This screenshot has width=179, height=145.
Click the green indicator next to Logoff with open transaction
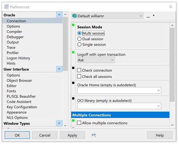pyautogui.click(x=73, y=52)
